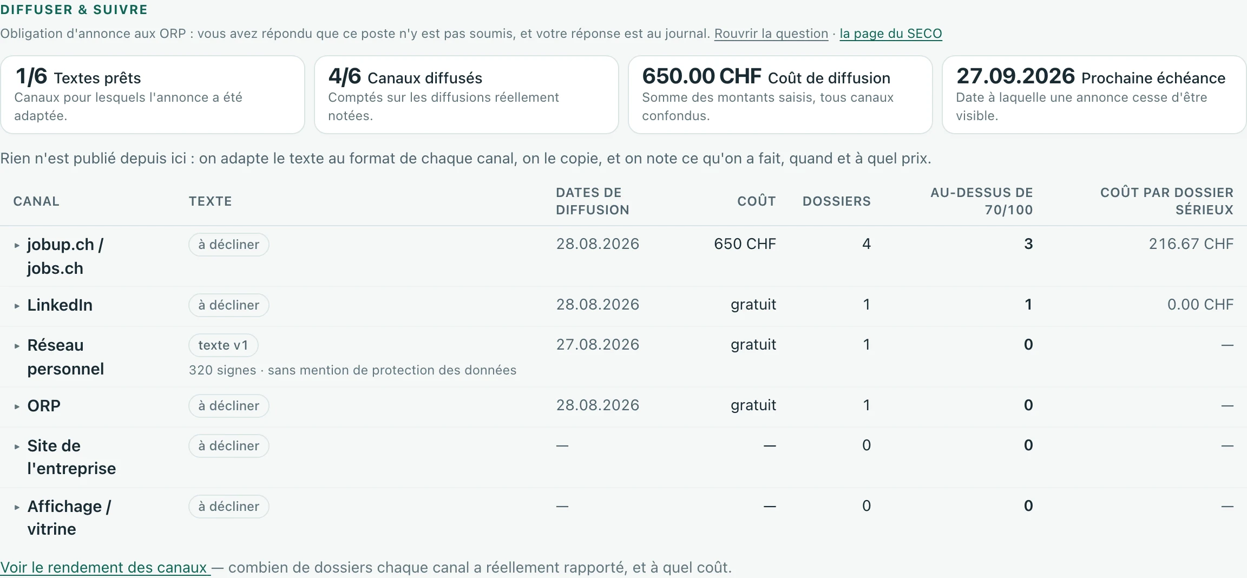
Task: Click the 'texte v1' badge for Réseau personnel
Action: click(x=224, y=345)
